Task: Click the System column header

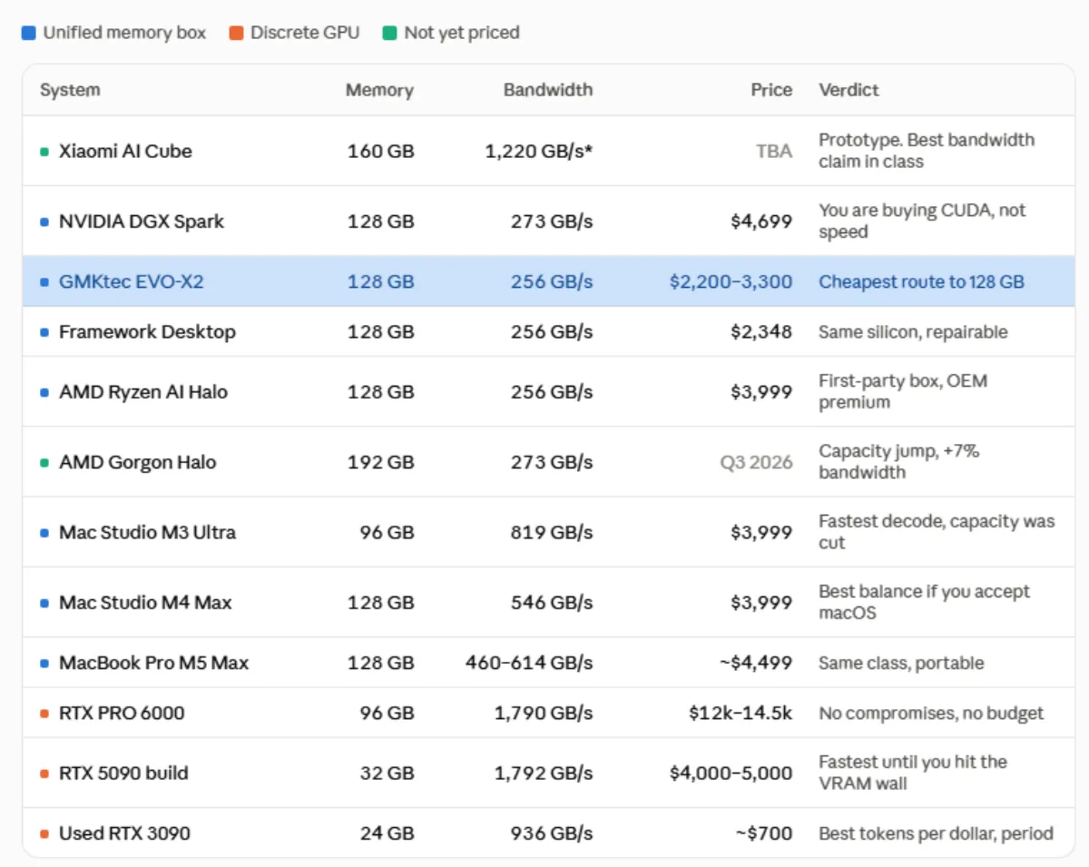Action: click(x=70, y=90)
